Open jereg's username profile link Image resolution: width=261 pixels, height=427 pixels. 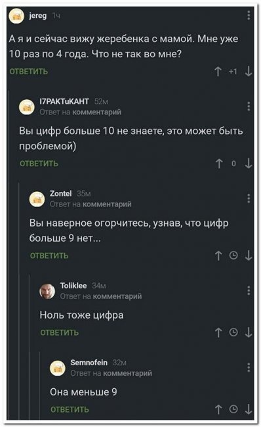(38, 16)
